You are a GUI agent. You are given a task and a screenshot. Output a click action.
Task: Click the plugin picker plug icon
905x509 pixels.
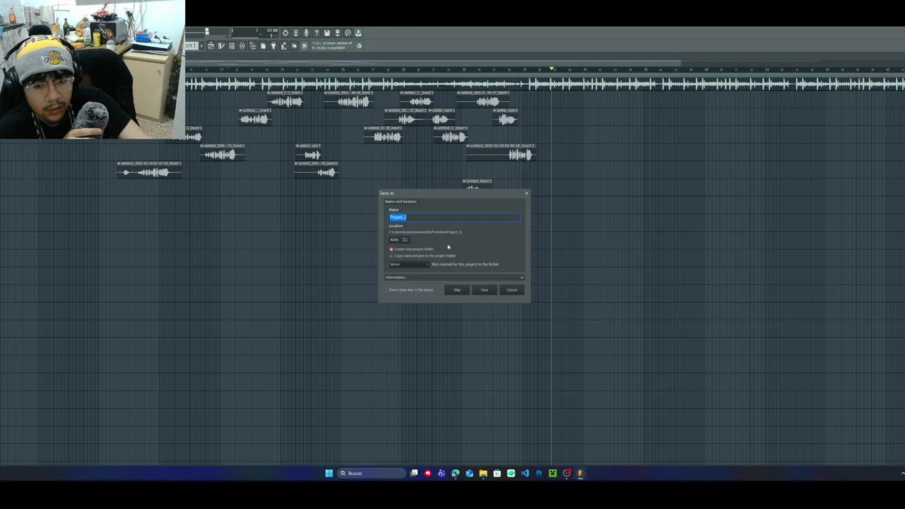click(x=274, y=46)
